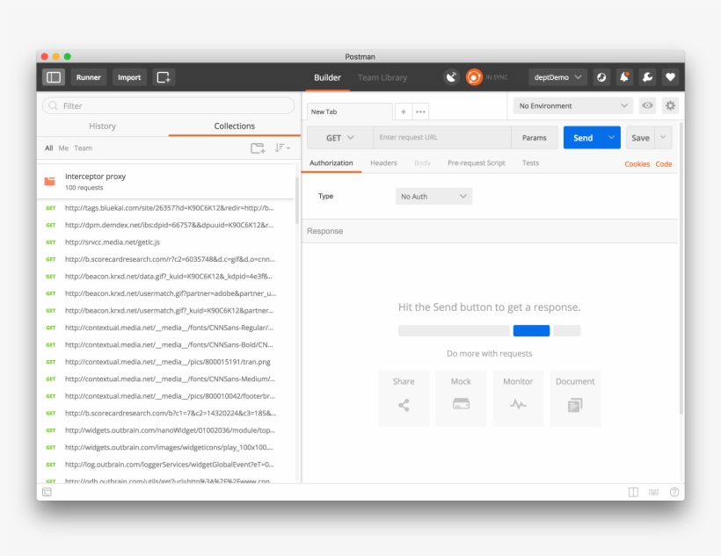The image size is (721, 556).
Task: Open the GET method dropdown
Action: coord(339,138)
